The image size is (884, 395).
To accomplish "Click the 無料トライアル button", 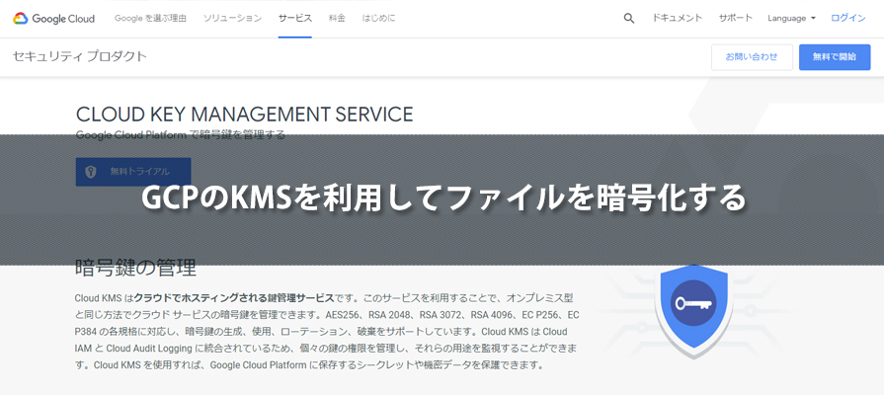I will click(x=133, y=172).
